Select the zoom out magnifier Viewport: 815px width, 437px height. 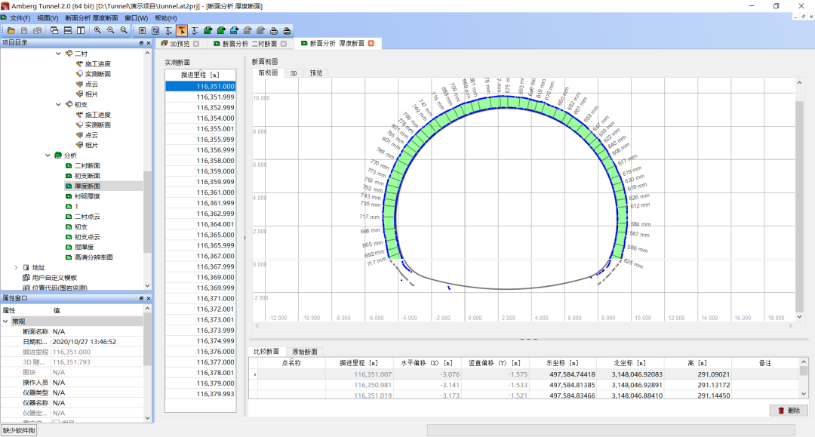[x=111, y=31]
